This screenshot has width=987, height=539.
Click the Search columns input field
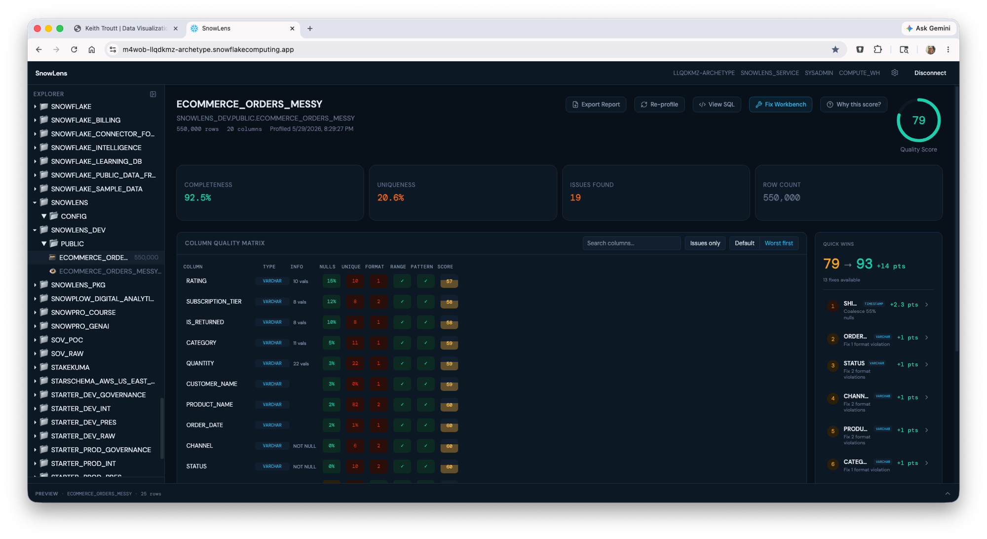(631, 243)
